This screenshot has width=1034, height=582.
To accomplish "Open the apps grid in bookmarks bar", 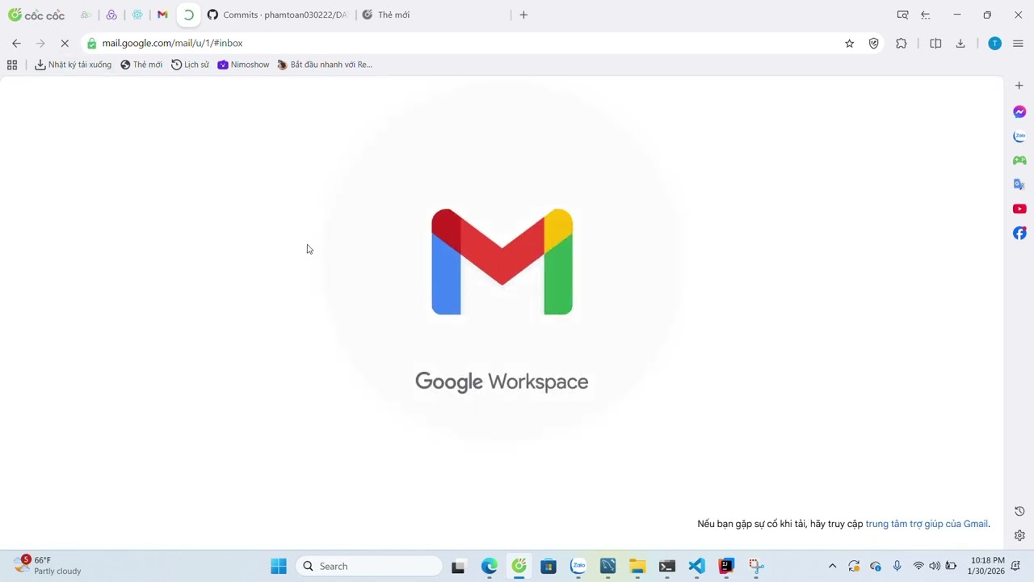I will pos(12,65).
